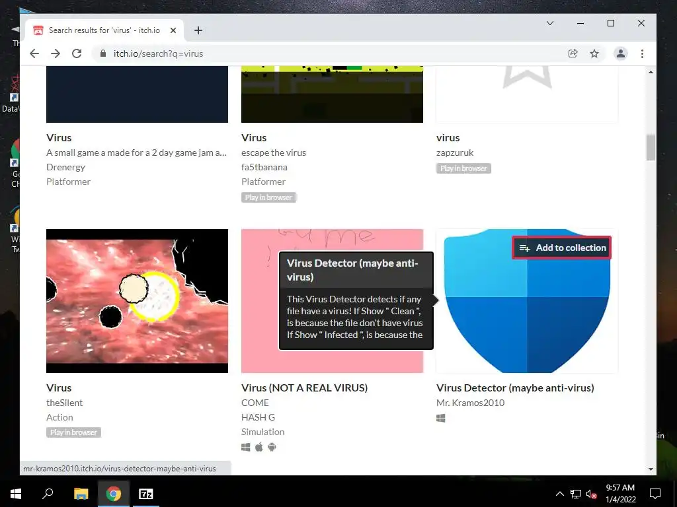The width and height of the screenshot is (677, 507).
Task: Click Windows icon under Virus (NOT A REAL VIRUS)
Action: click(x=246, y=447)
